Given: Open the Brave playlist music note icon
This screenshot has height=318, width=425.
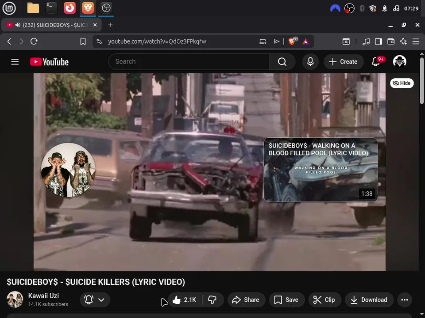Looking at the screenshot, I should (366, 42).
